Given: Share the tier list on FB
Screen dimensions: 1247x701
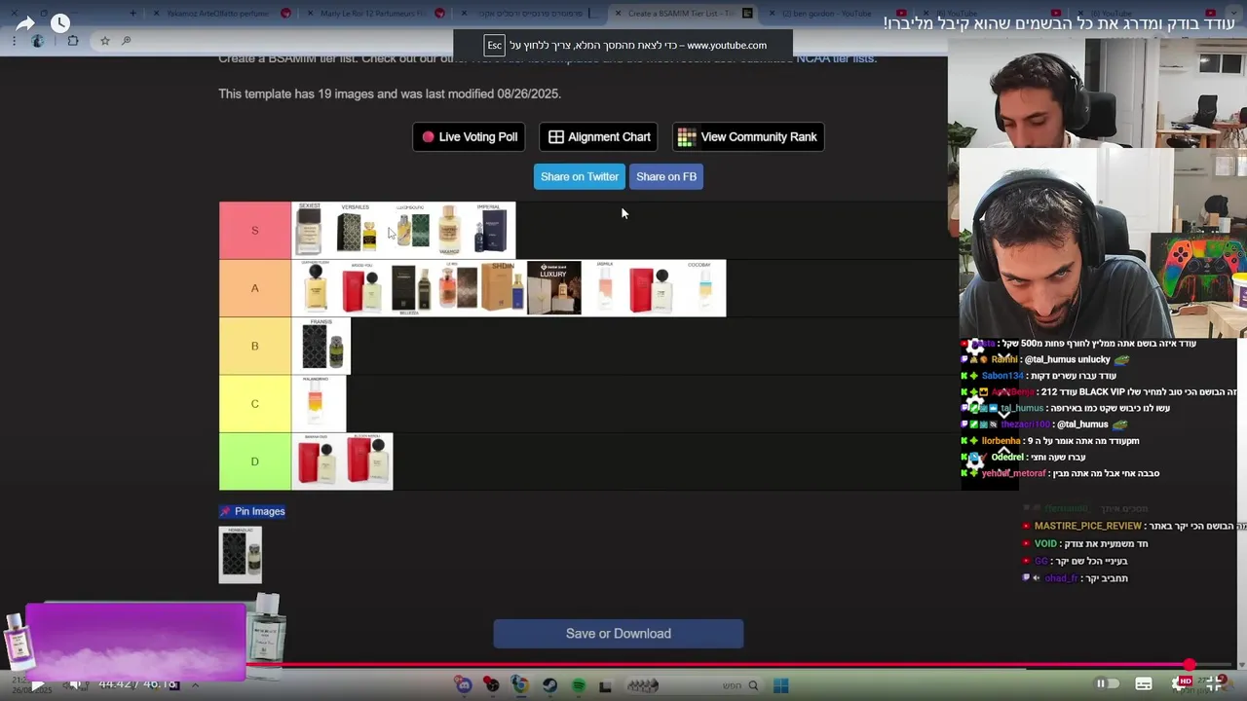Looking at the screenshot, I should tap(666, 176).
